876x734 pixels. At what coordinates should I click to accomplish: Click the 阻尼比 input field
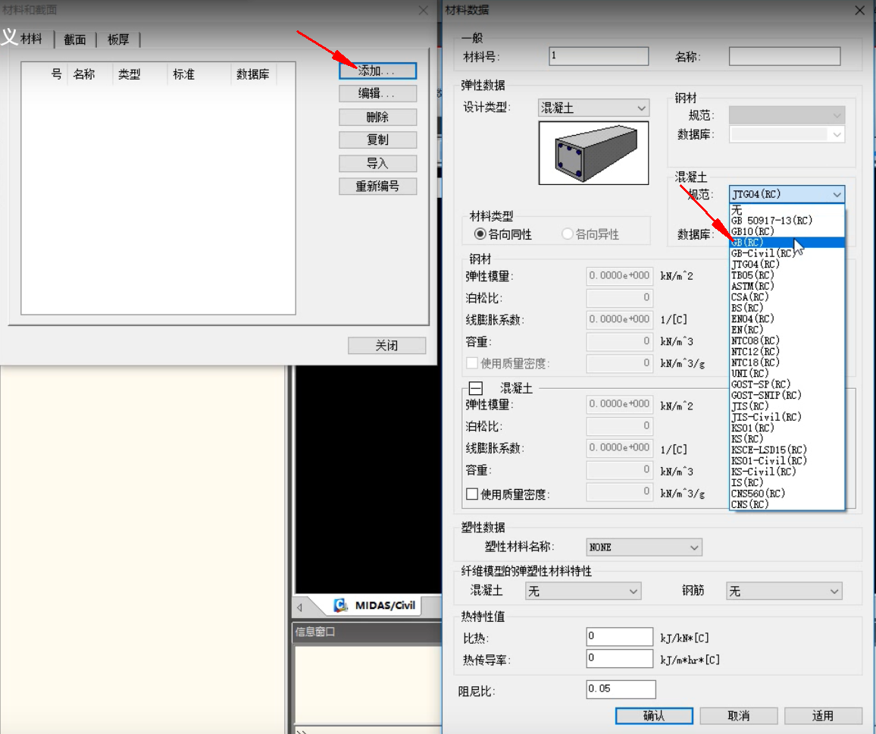(621, 689)
